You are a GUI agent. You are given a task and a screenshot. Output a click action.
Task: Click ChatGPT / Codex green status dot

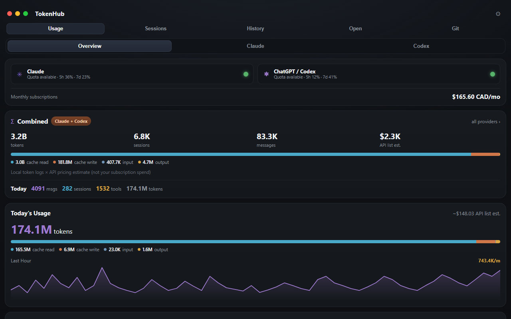[x=493, y=74]
